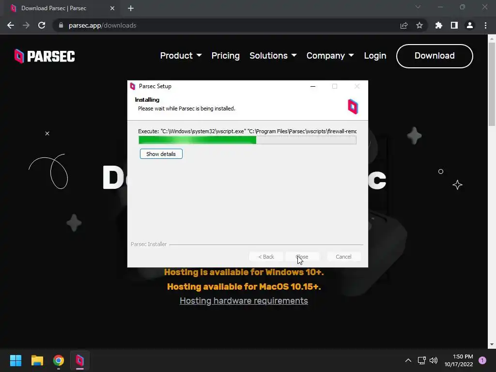The width and height of the screenshot is (496, 372).
Task: View site information via the lock icon
Action: point(61,25)
